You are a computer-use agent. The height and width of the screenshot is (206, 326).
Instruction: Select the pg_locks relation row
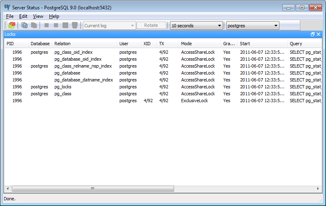click(x=63, y=87)
